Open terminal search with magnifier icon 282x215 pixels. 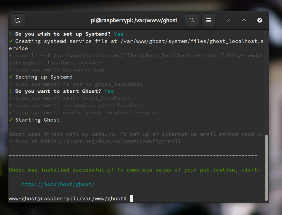(192, 20)
